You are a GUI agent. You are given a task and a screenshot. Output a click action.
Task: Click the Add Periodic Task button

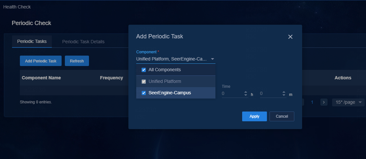pos(41,61)
